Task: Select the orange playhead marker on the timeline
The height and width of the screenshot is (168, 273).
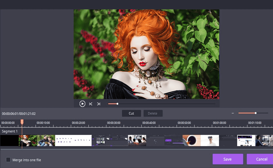Action: (22, 121)
